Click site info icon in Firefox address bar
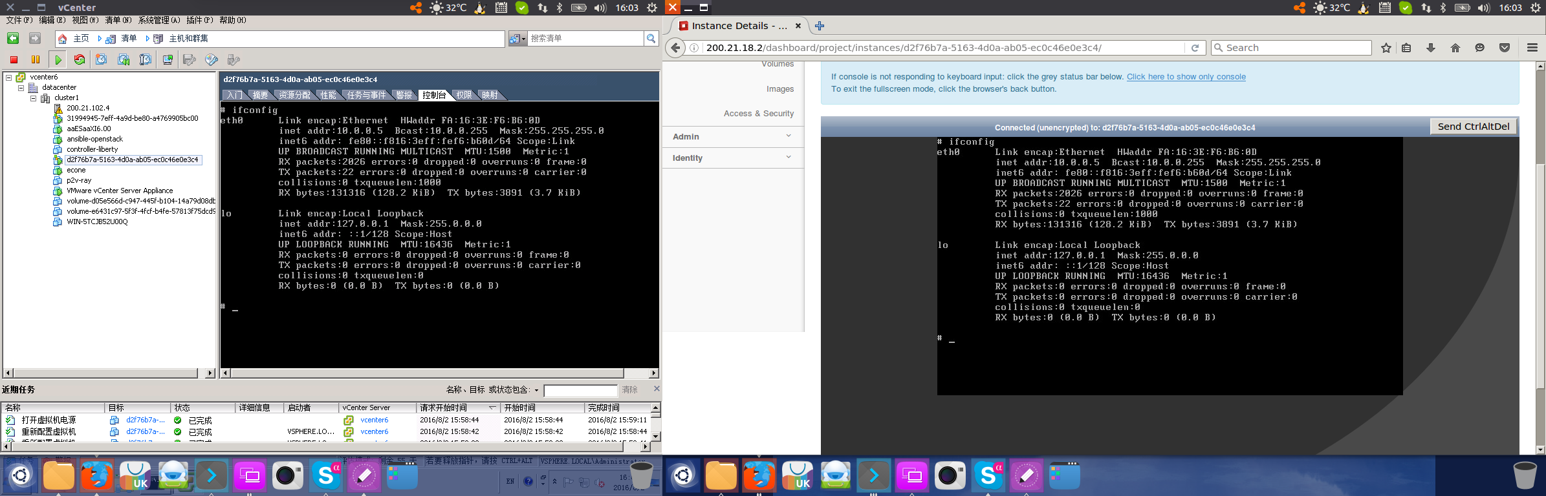Image resolution: width=1546 pixels, height=496 pixels. click(x=694, y=48)
